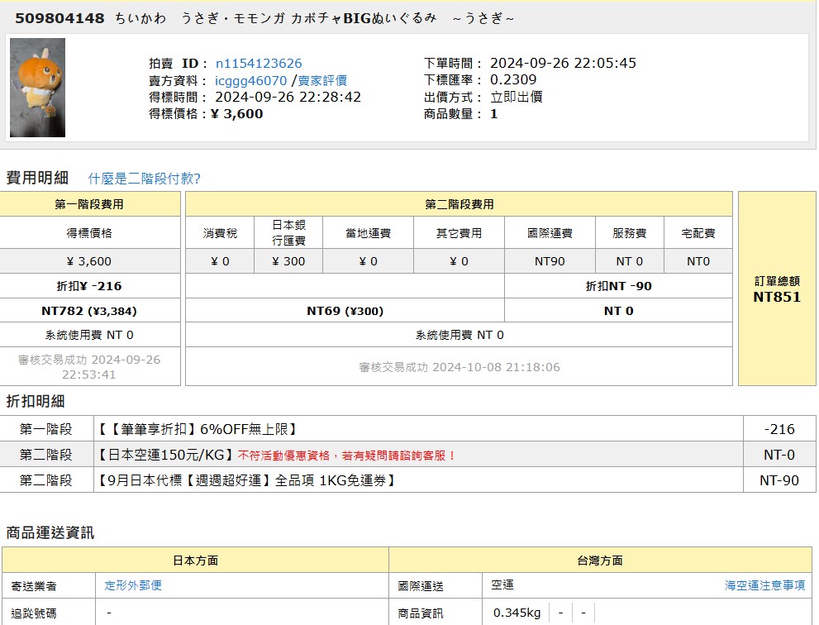Click the winning price ¥ 3,600 value
This screenshot has width=819, height=625.
coord(237,114)
